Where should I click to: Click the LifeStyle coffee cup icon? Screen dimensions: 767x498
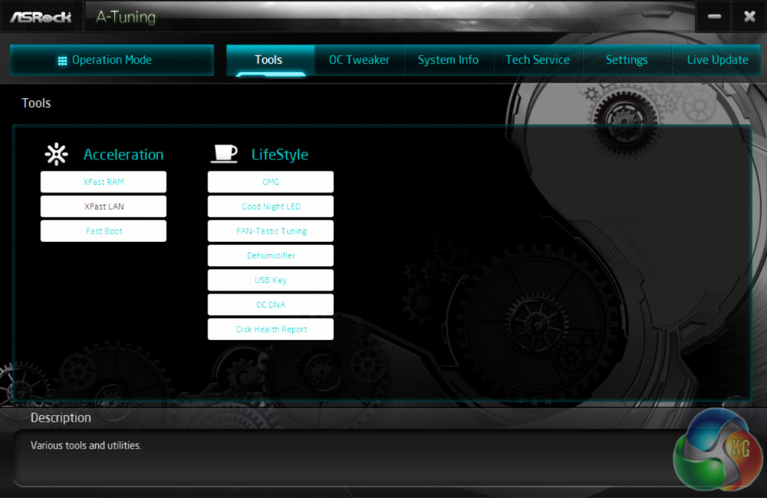[225, 154]
